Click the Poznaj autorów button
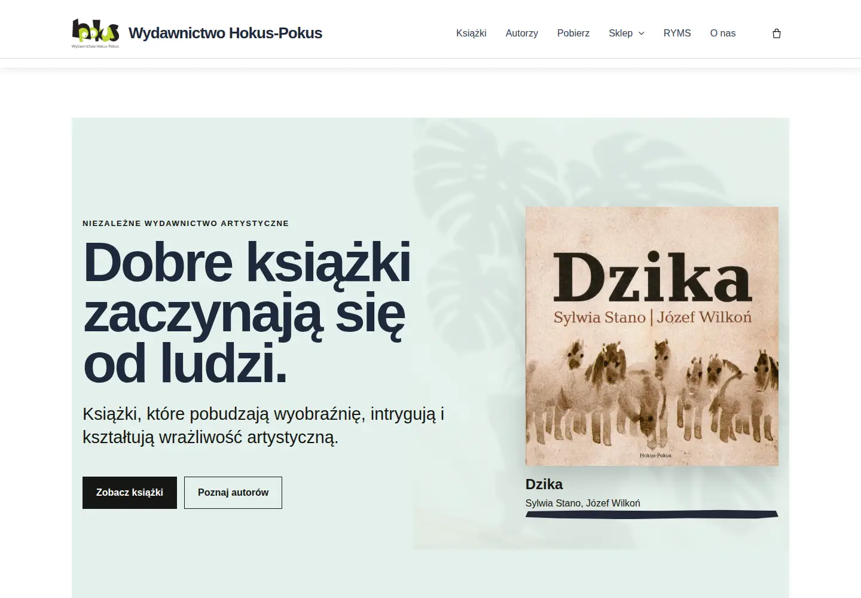The image size is (861, 598). click(x=233, y=493)
